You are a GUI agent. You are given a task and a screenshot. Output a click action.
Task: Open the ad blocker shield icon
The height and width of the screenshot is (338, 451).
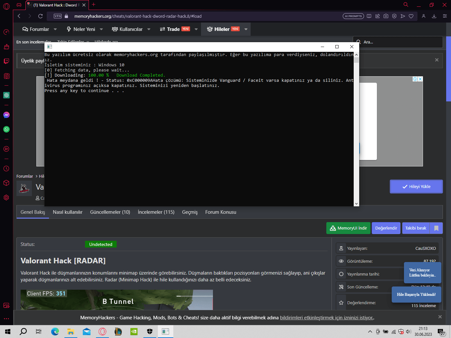pos(394,16)
